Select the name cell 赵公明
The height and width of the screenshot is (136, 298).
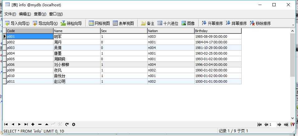77,81
